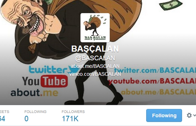Click the Twitter bird logo in banner
196x126 pixels.
73,70
